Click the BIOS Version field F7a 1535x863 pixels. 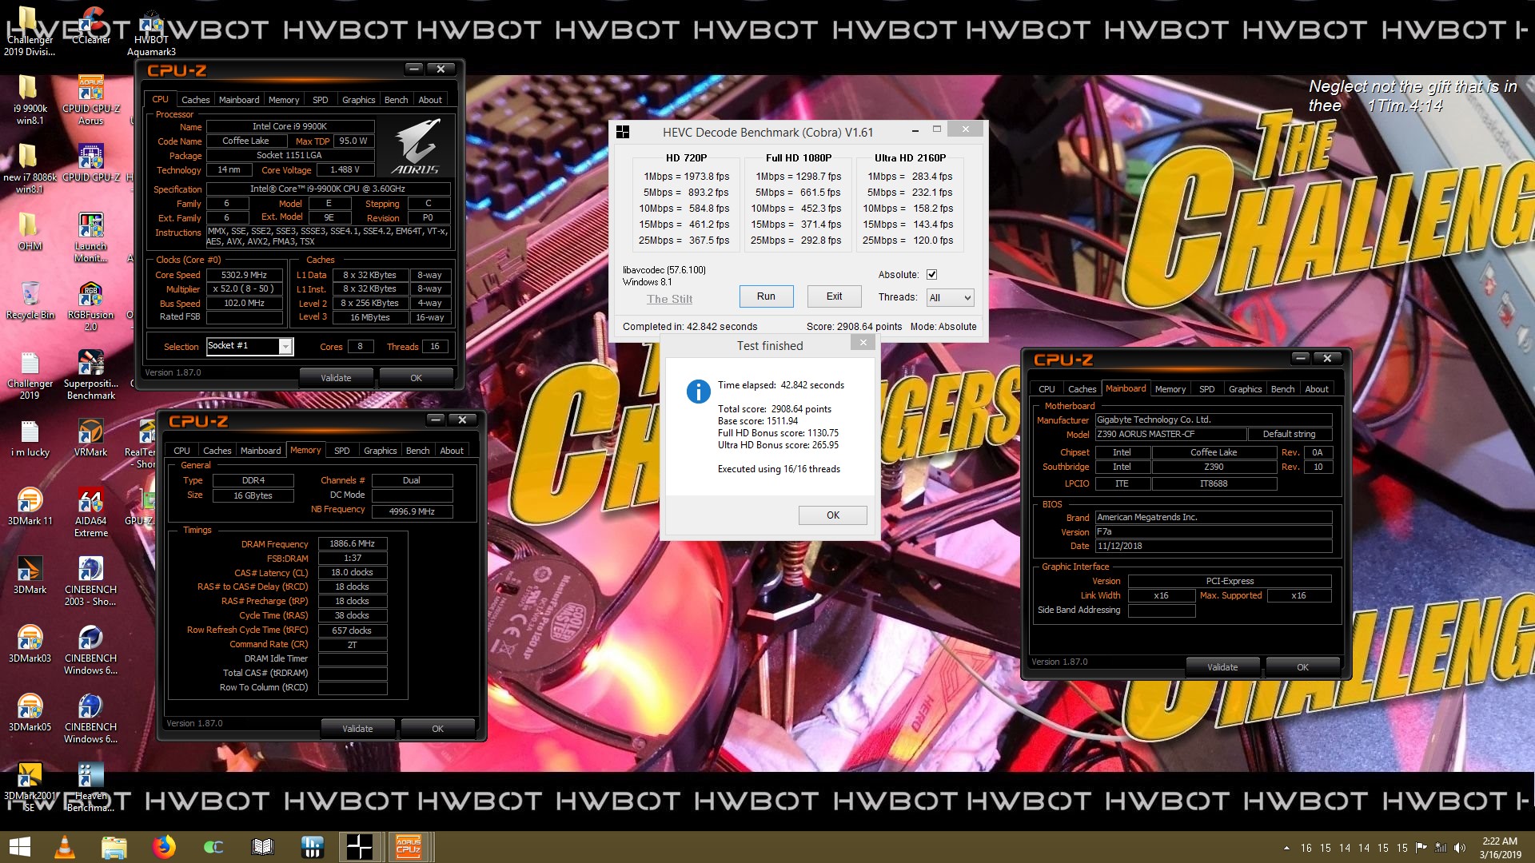coord(1213,531)
